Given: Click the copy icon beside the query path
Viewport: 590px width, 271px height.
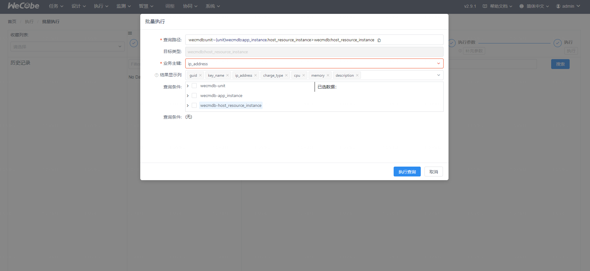Looking at the screenshot, I should [x=379, y=40].
